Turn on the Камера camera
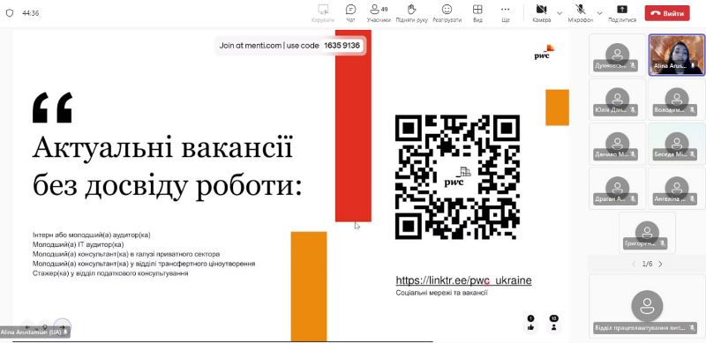 541,13
